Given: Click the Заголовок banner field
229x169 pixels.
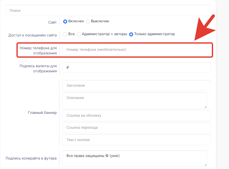Looking at the screenshot, I should 136,85.
